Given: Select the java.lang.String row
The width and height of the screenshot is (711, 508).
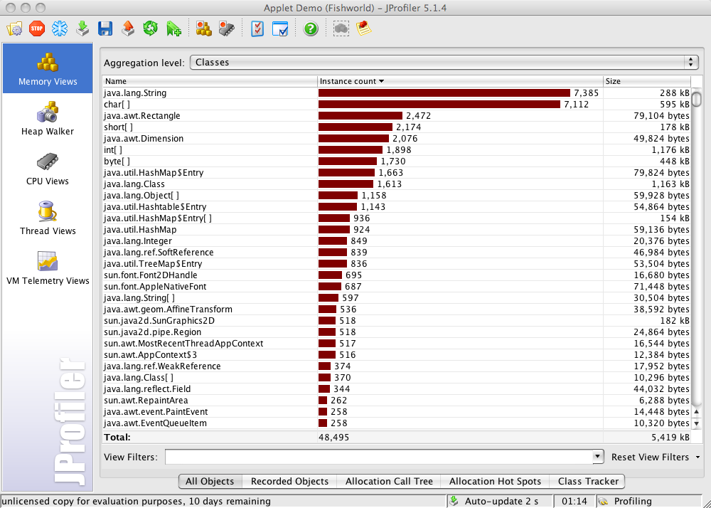Looking at the screenshot, I should 397,93.
